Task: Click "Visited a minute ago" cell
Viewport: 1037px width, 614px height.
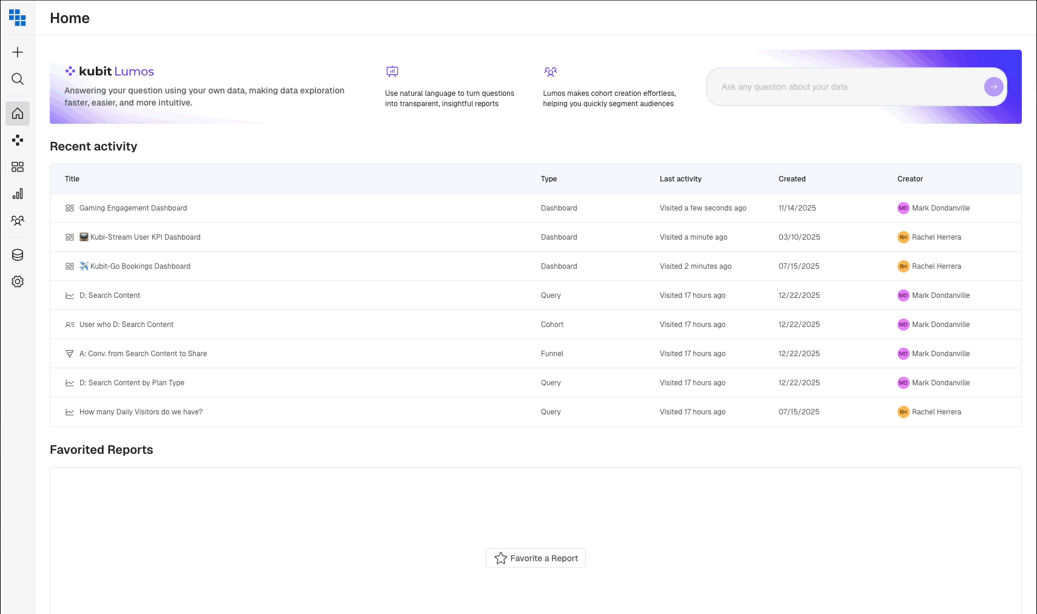Action: [x=693, y=237]
